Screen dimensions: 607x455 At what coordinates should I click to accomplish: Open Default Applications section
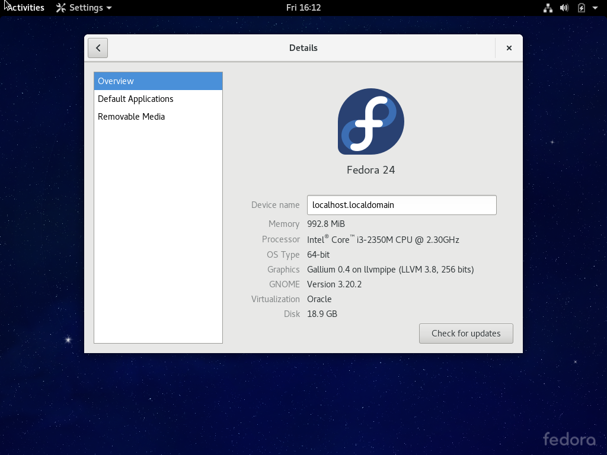coord(158,99)
